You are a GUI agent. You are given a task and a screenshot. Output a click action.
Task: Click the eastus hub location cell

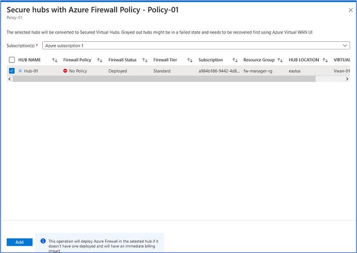(x=295, y=71)
